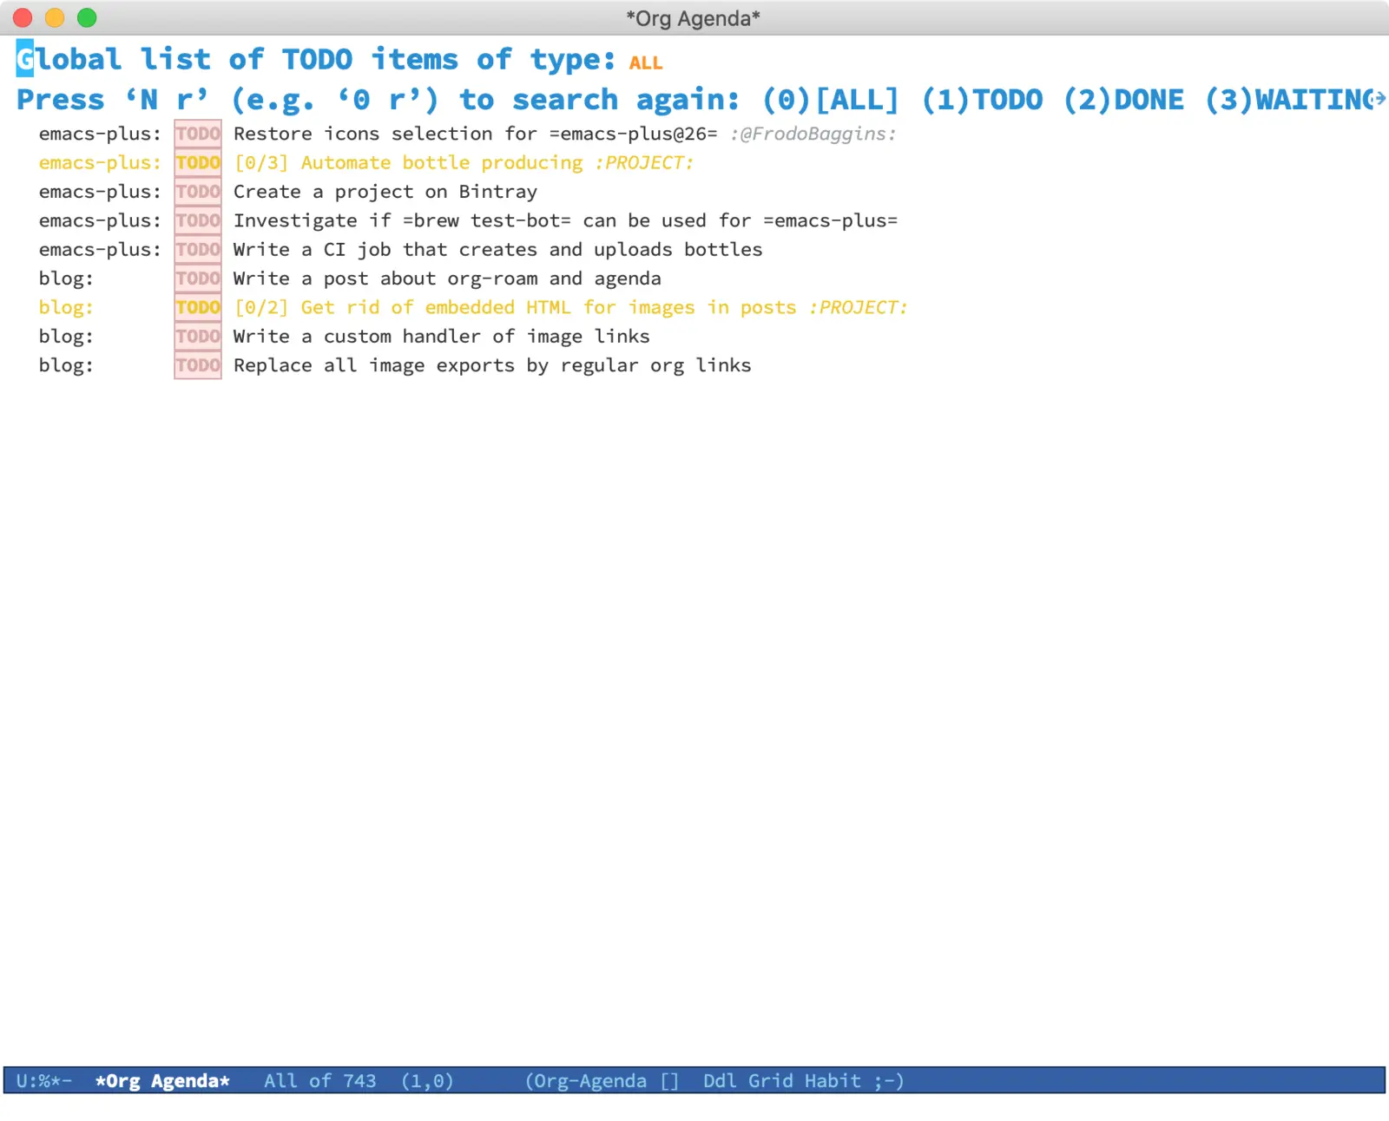Click the [0/2] progress cookie
Screen dimensions: 1389x1121
[x=261, y=308]
